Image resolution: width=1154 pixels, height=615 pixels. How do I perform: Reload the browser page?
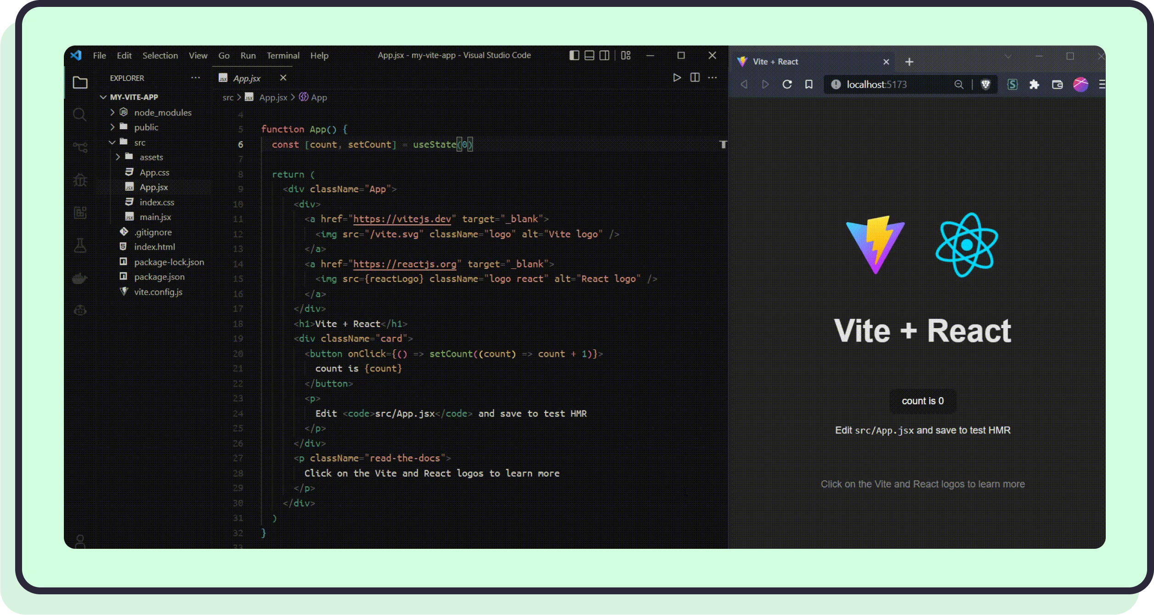pos(787,85)
